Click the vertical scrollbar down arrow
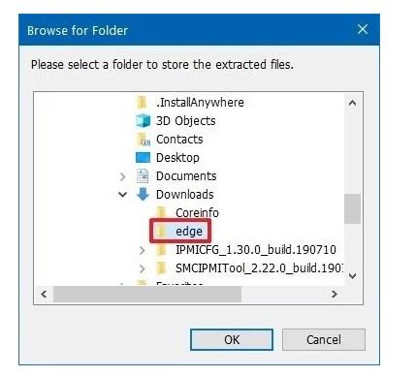 tap(353, 276)
